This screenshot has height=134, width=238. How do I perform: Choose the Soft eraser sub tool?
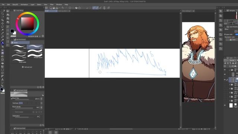35,47
